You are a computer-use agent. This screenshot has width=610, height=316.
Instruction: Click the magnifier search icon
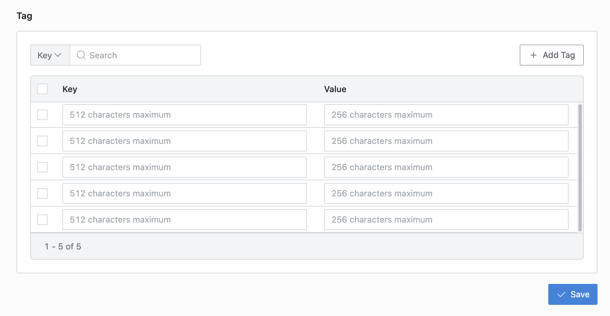pos(81,55)
